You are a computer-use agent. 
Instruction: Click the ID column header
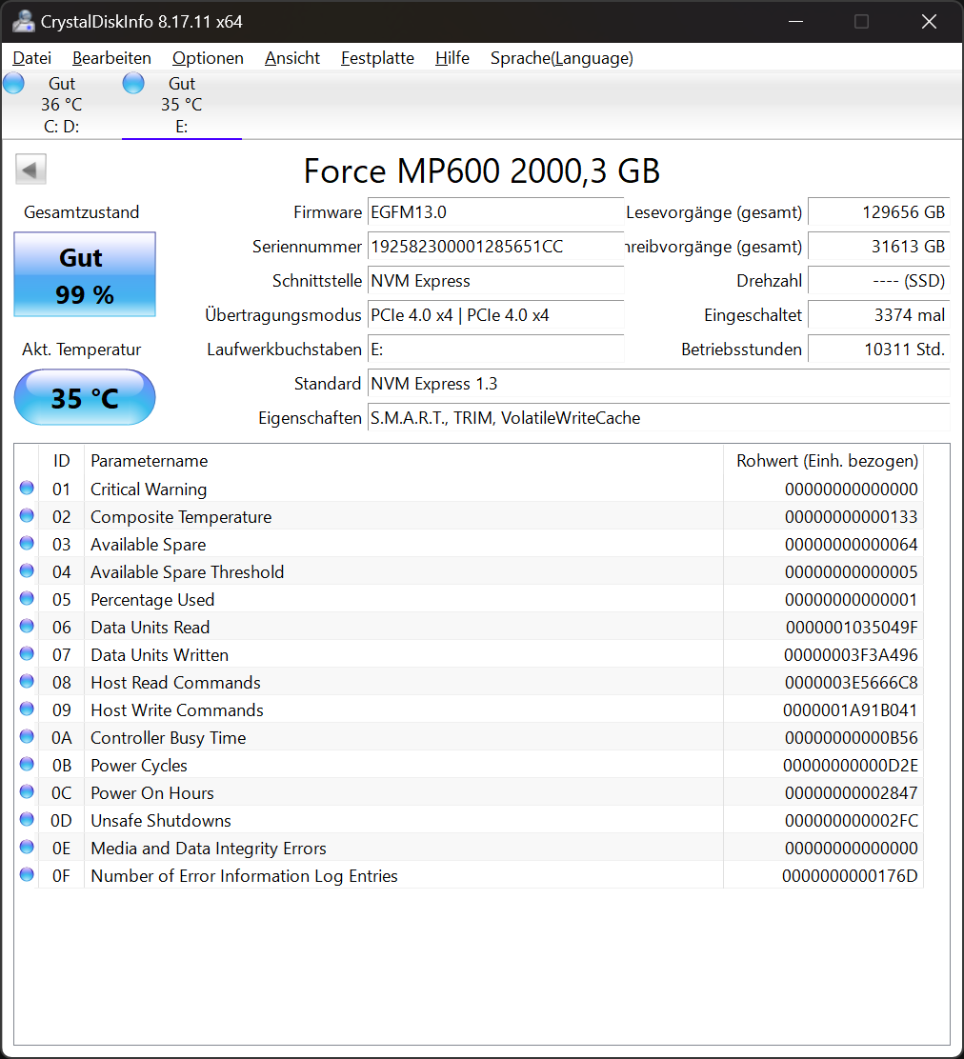click(62, 461)
